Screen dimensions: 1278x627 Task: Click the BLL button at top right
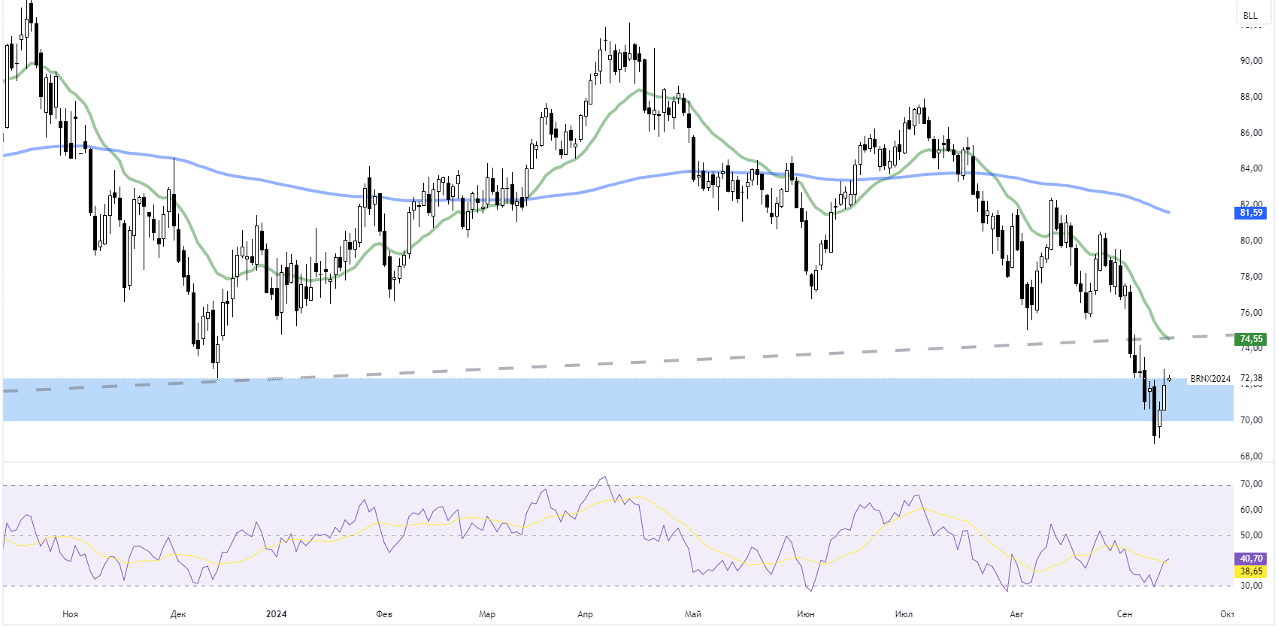1250,15
